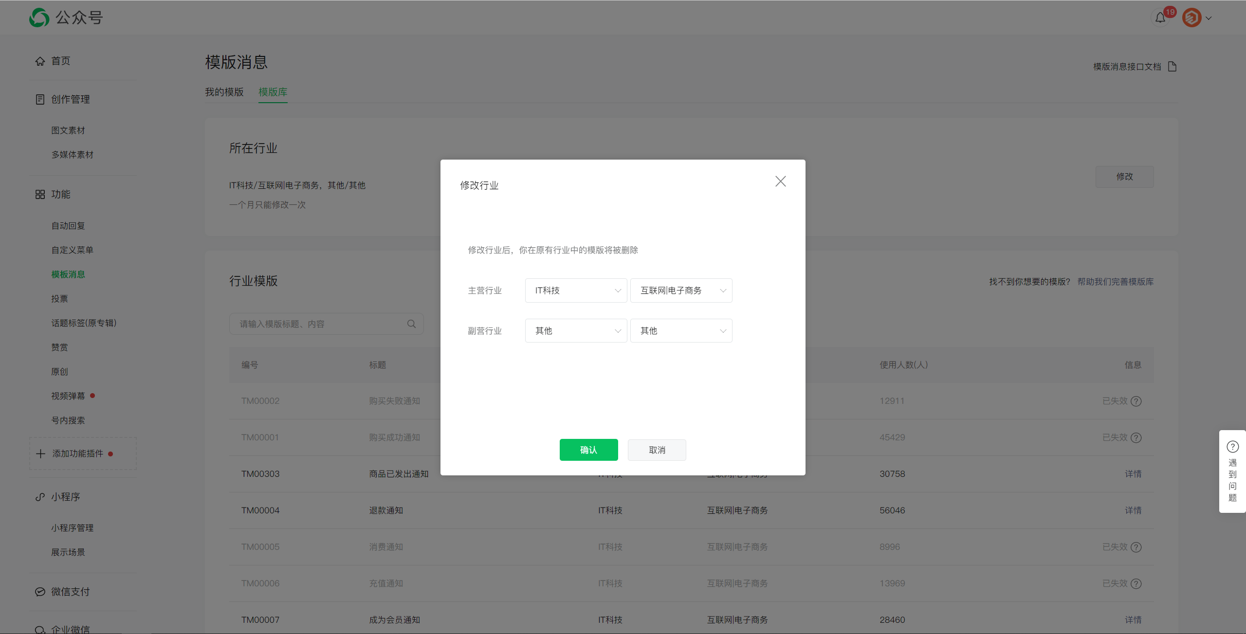Expand the 主营行业 互联网电子商务 dropdown

click(679, 290)
